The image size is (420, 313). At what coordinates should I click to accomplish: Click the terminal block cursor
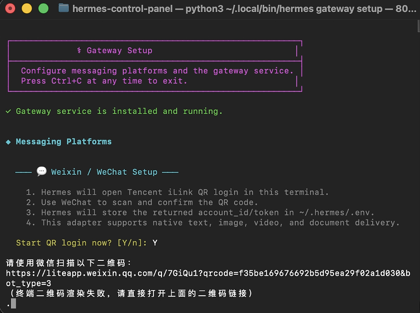click(x=13, y=303)
